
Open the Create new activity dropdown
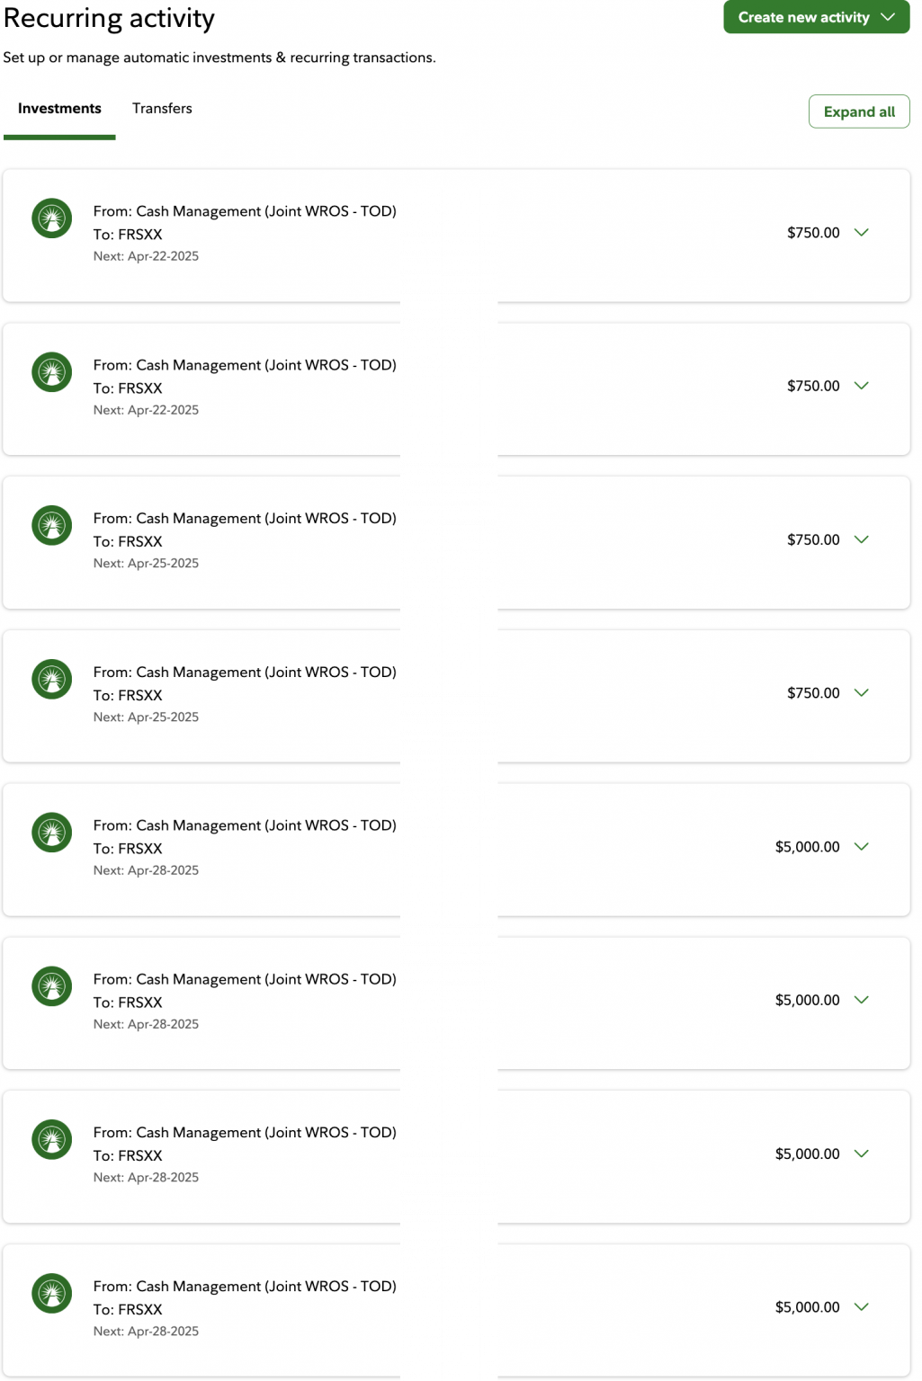815,16
